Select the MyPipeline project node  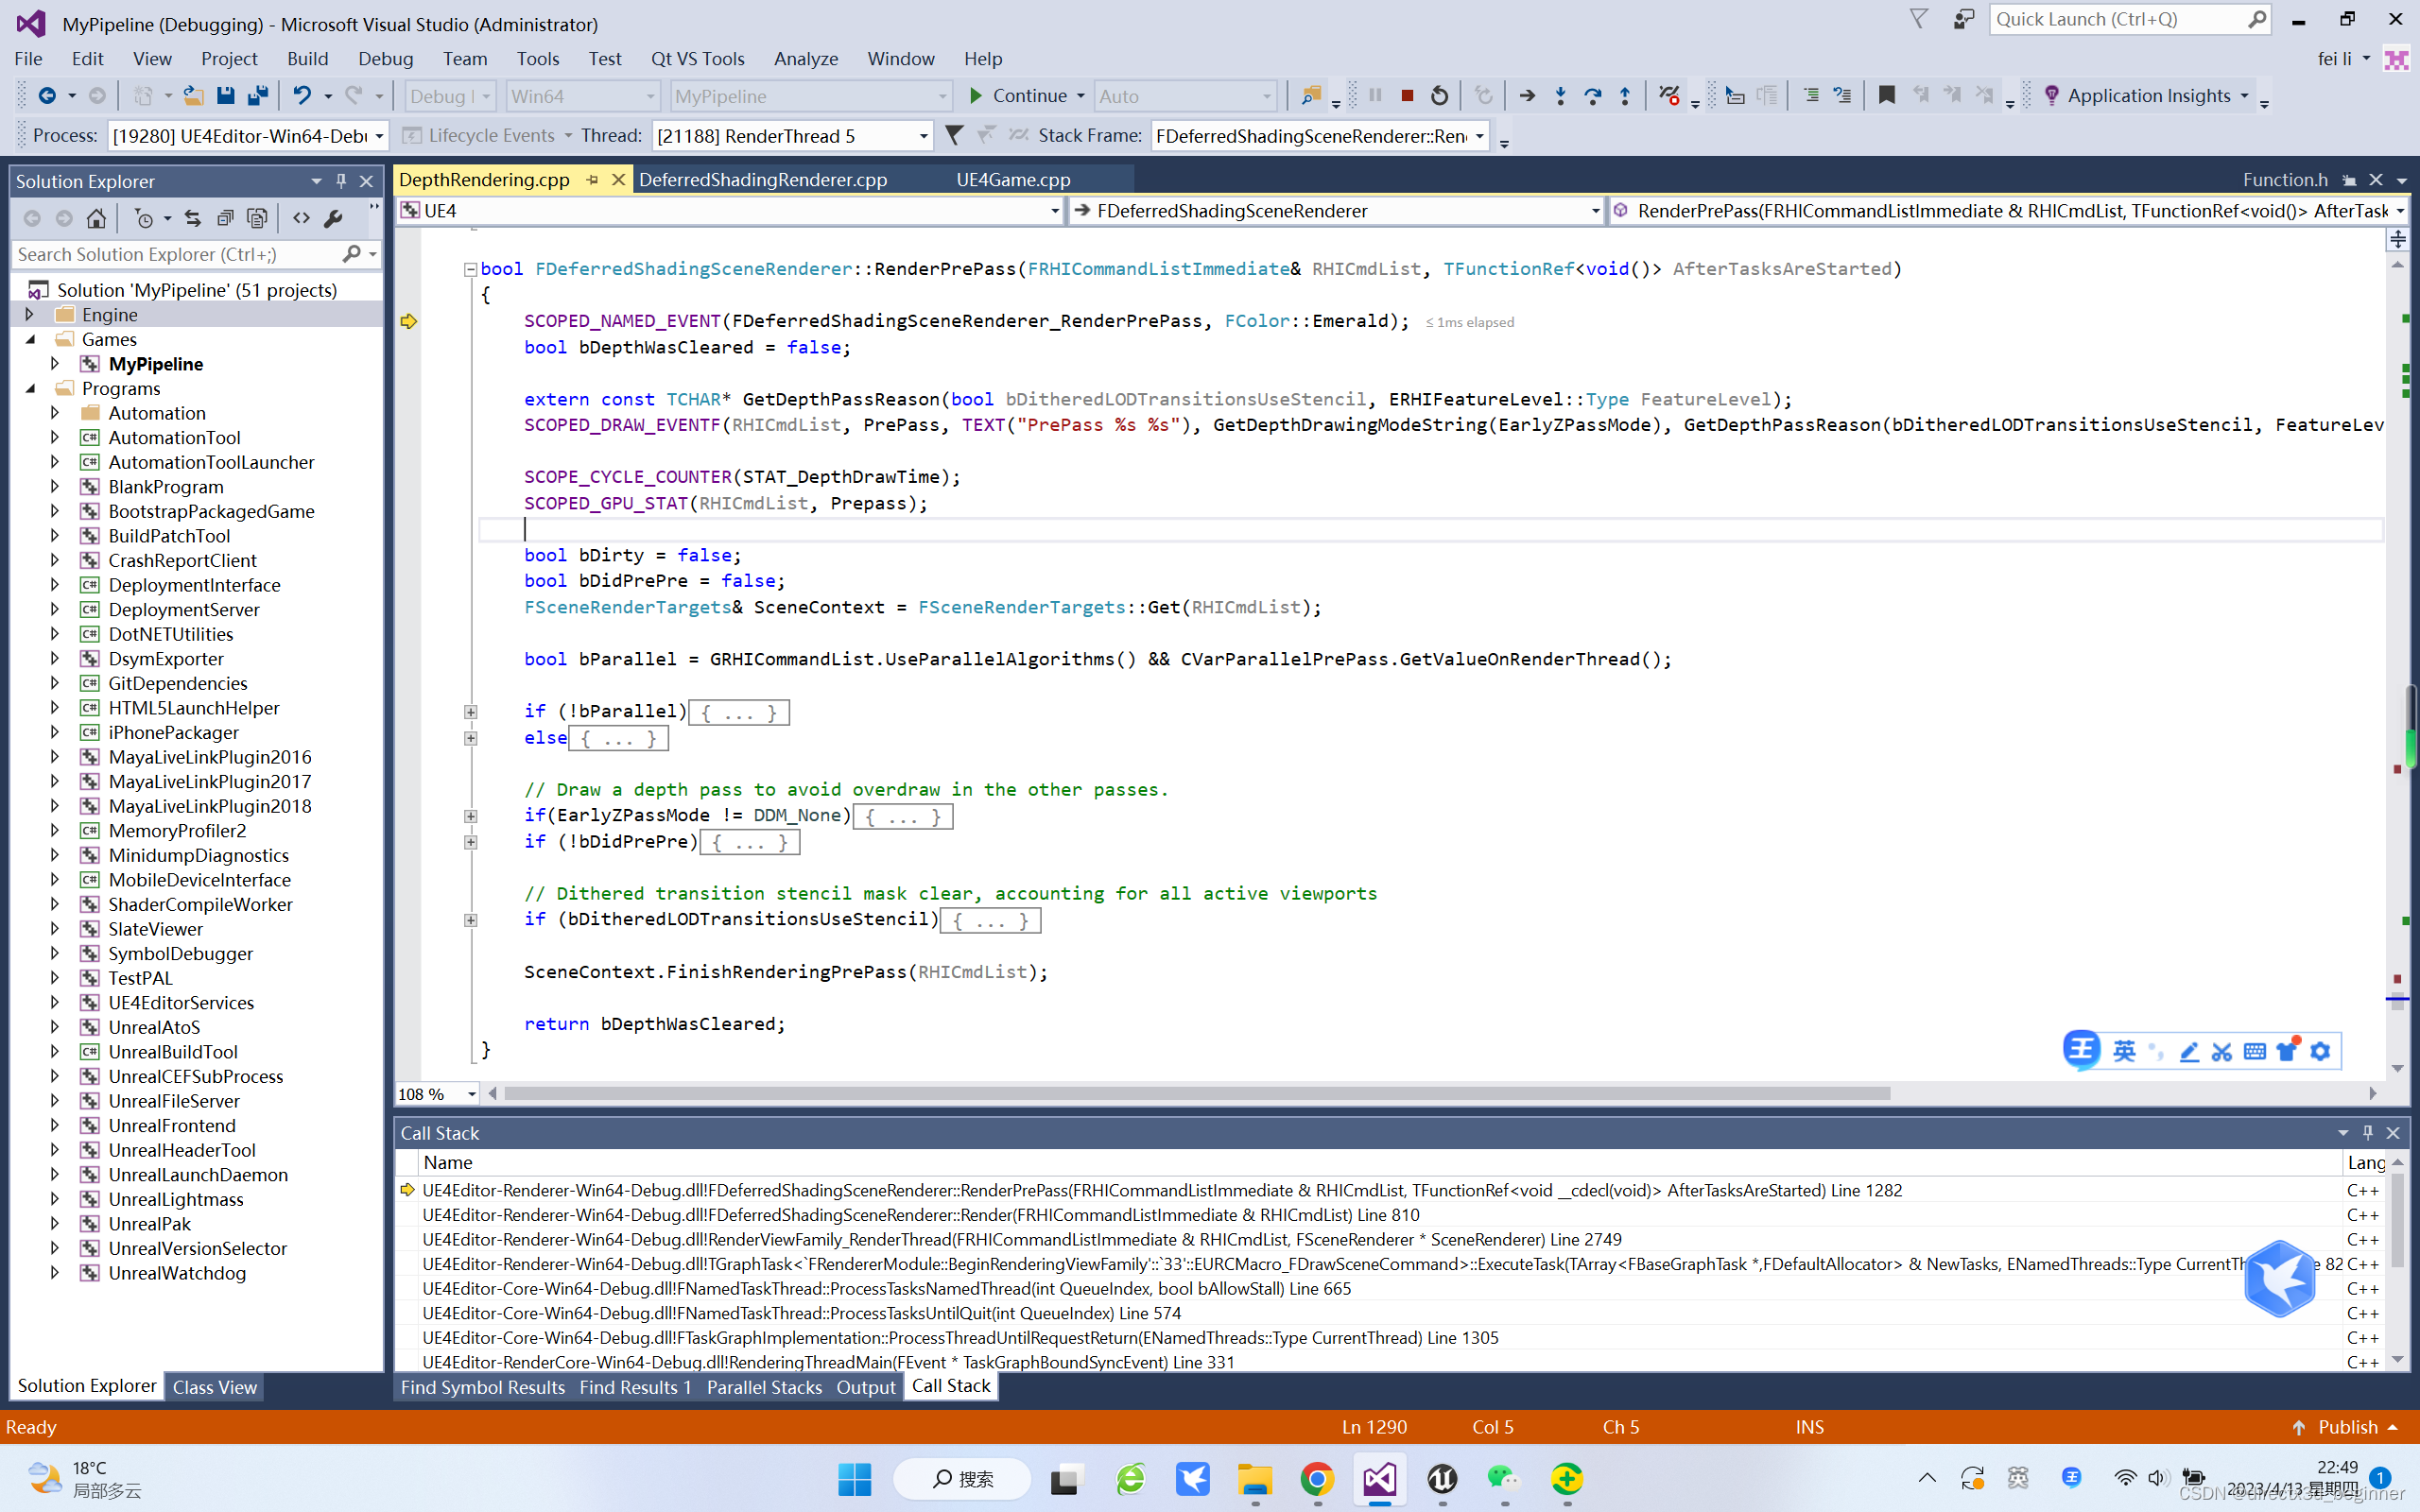click(155, 364)
